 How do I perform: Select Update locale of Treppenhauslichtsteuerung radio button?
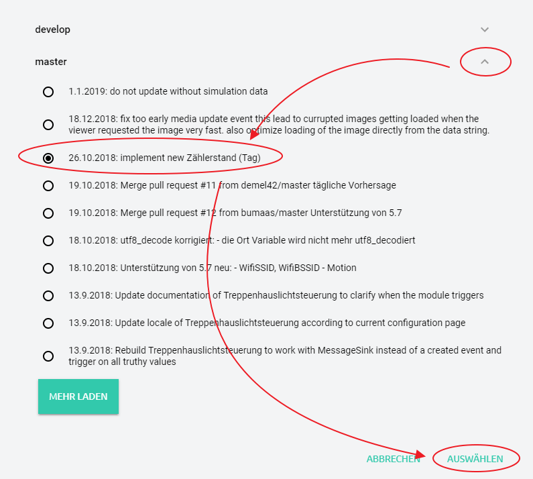48,323
